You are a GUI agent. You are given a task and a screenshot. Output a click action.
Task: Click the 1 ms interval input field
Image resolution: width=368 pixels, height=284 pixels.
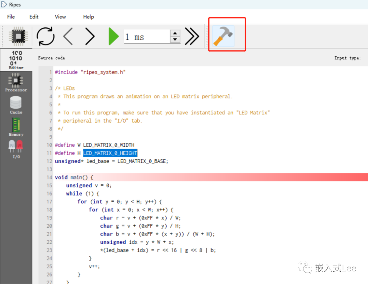(147, 37)
